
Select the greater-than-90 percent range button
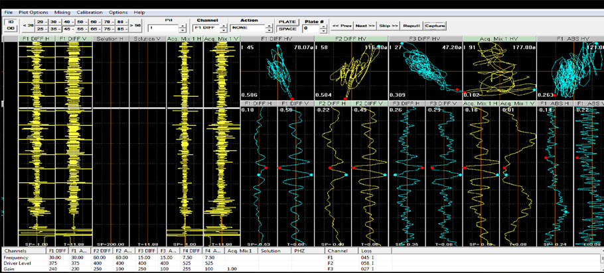135,25
